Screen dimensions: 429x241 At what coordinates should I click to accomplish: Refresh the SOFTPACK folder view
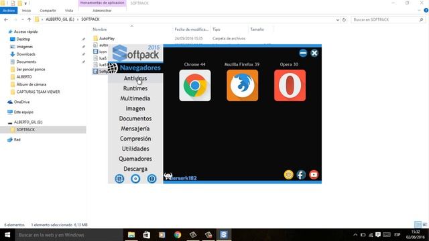point(344,19)
